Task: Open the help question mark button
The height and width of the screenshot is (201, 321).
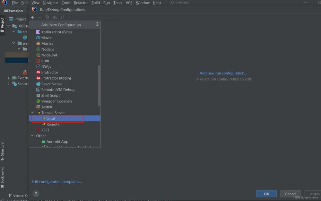Action: click(x=36, y=194)
